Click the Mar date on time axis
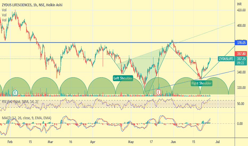This screenshot has width=248, height=146. coord(50,142)
